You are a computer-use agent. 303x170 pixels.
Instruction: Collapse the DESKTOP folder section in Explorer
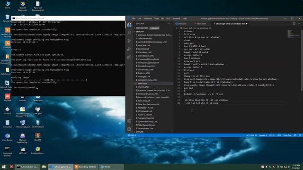(140, 32)
